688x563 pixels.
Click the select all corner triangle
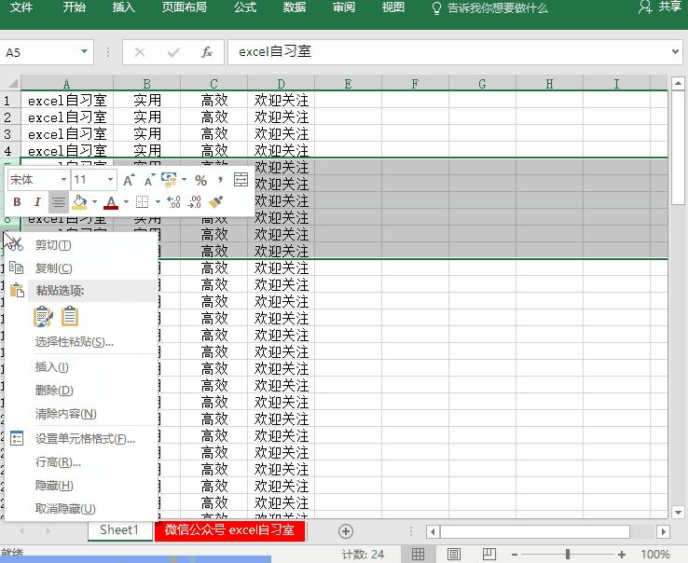(x=12, y=83)
